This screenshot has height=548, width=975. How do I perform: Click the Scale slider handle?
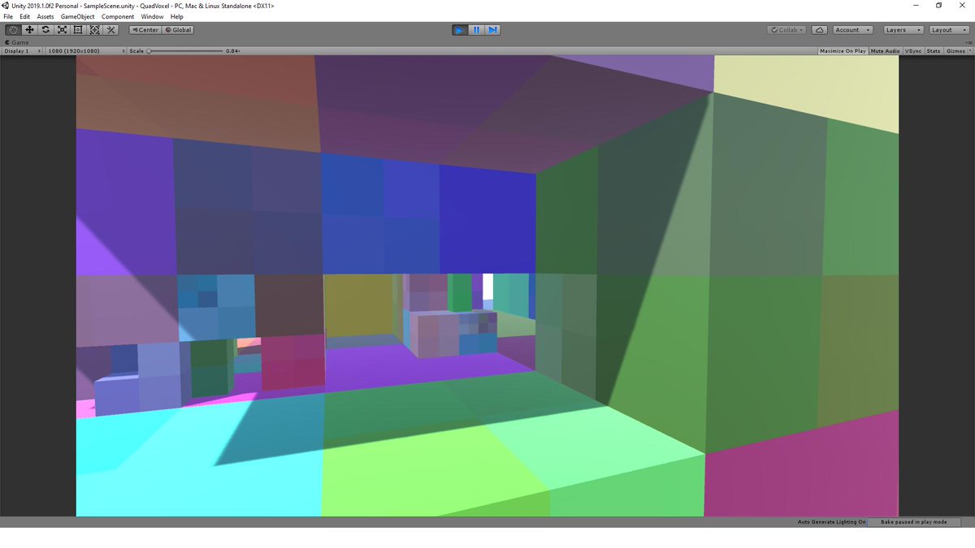point(149,51)
